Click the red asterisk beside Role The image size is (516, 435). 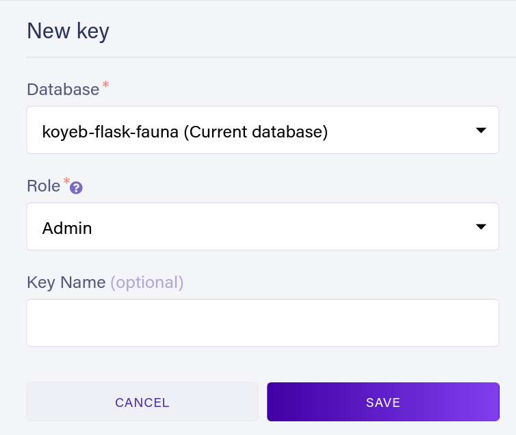point(66,181)
